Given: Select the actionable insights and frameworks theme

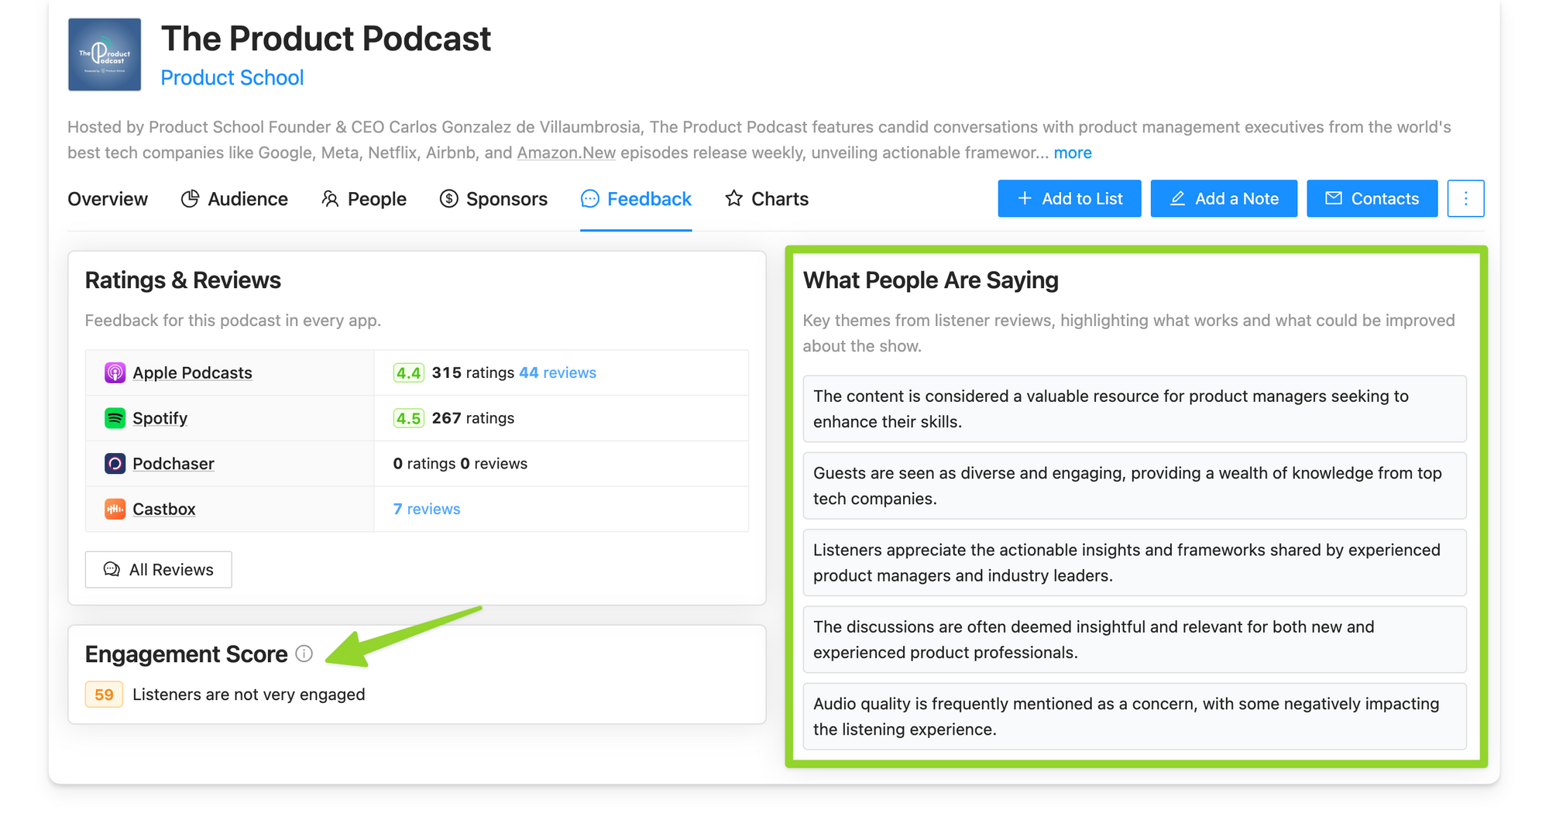Looking at the screenshot, I should (x=1135, y=562).
